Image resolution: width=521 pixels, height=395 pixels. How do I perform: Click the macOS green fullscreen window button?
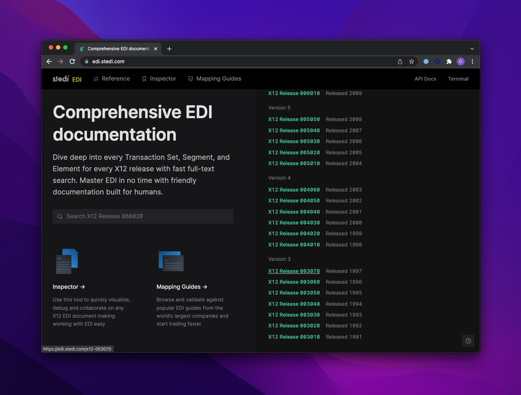pos(65,47)
